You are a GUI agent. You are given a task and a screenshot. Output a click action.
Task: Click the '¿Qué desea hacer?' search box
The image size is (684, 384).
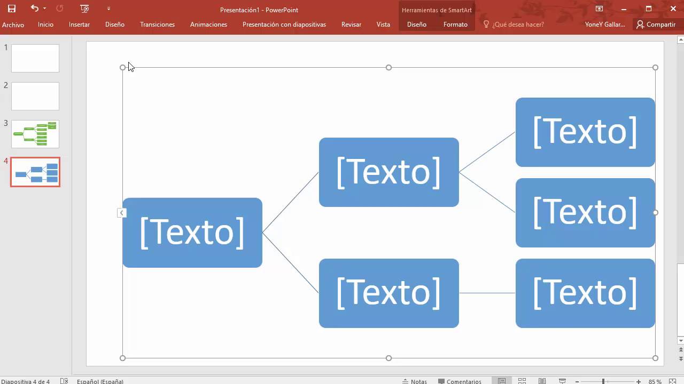point(518,25)
